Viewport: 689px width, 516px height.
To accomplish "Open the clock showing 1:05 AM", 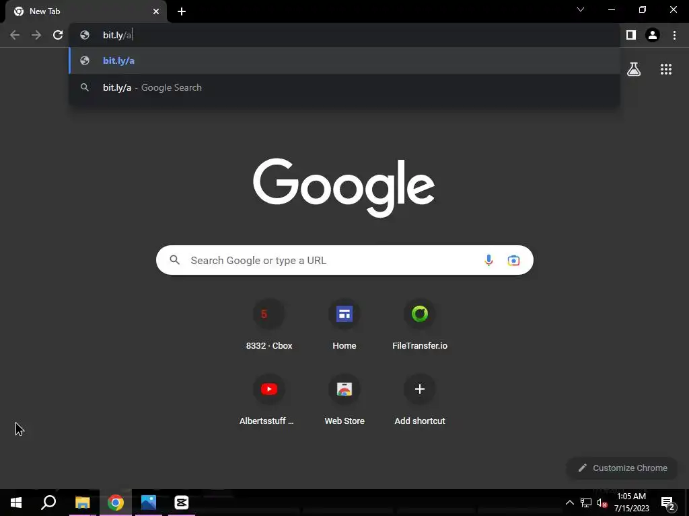I will point(631,503).
